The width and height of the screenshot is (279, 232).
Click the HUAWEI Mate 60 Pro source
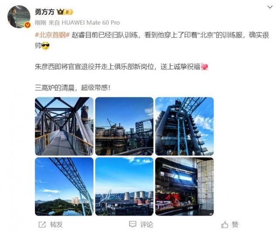pyautogui.click(x=91, y=23)
